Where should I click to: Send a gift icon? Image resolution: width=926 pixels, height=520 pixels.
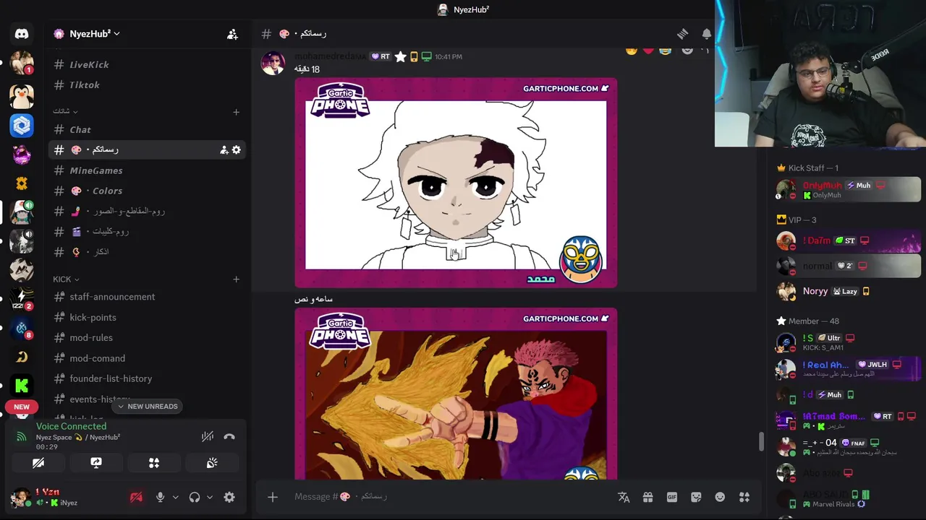pyautogui.click(x=647, y=497)
